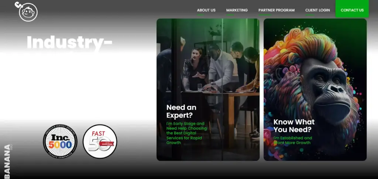This screenshot has height=179, width=378.
Task: Click the "Industry-" hero headline
Action: [x=69, y=42]
